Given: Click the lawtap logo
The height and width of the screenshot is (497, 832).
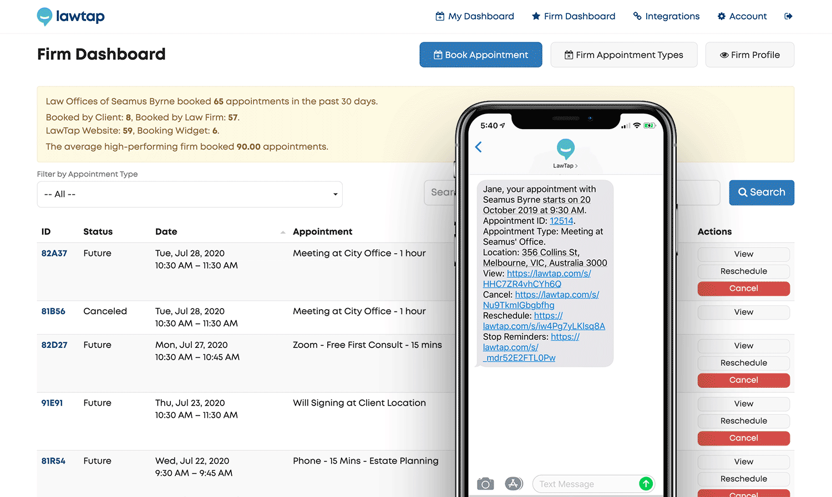Looking at the screenshot, I should tap(70, 17).
